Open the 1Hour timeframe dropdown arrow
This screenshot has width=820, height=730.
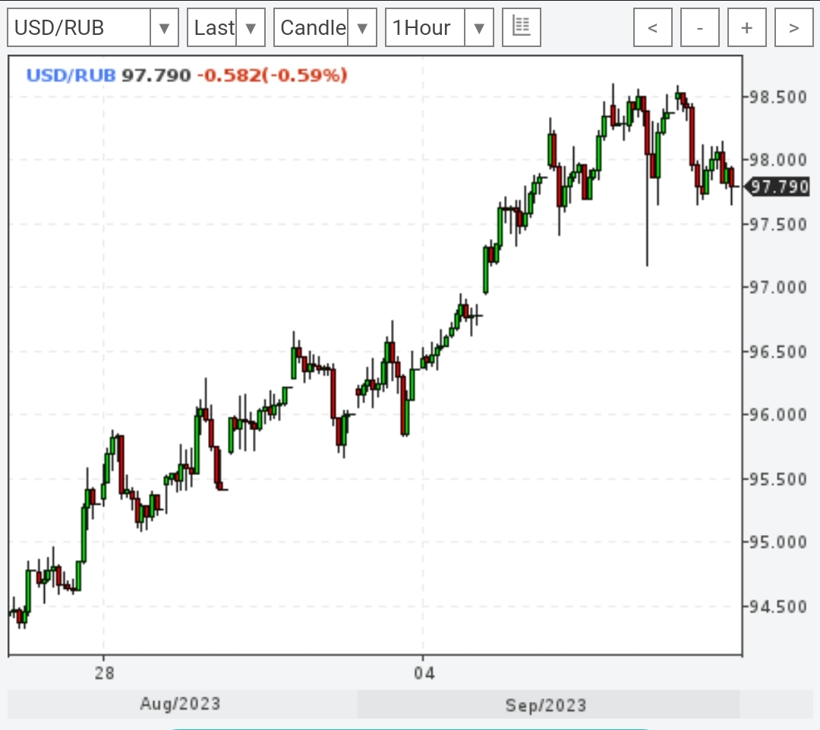pyautogui.click(x=478, y=28)
